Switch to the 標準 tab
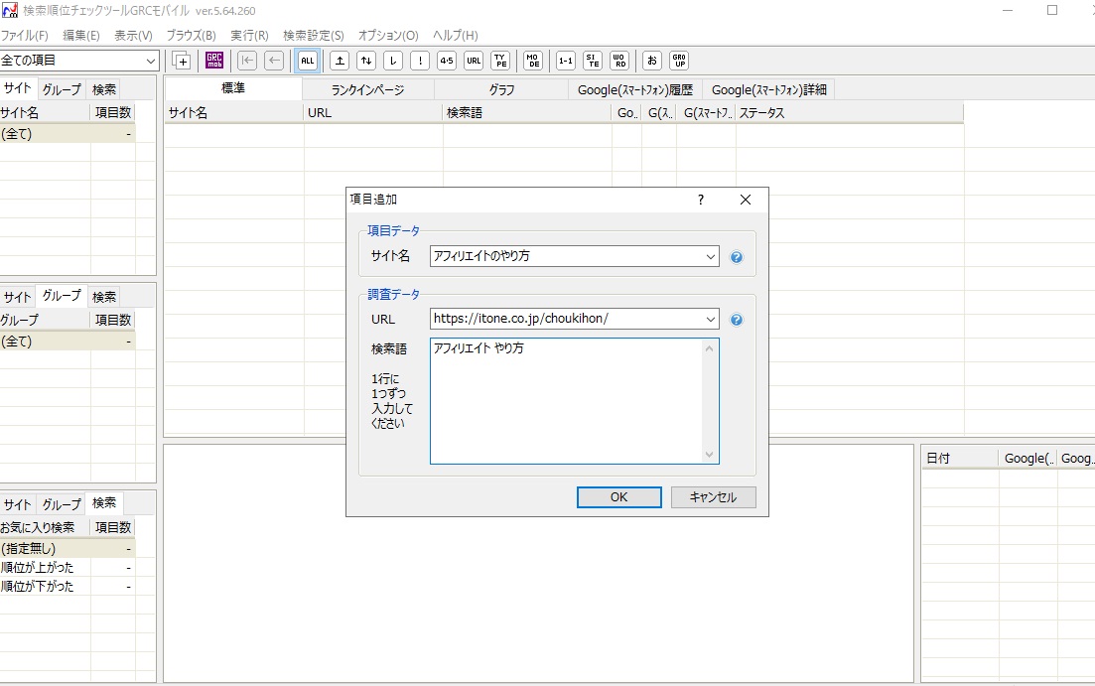The height and width of the screenshot is (686, 1095). point(233,88)
